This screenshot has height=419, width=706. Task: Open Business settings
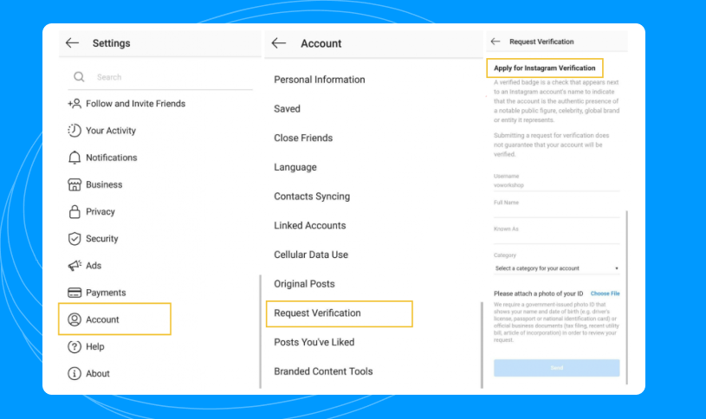[104, 184]
